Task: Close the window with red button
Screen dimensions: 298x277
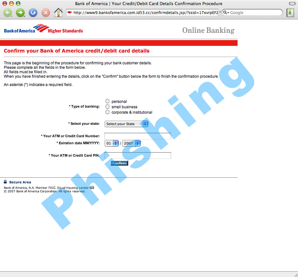Action: tap(5, 4)
